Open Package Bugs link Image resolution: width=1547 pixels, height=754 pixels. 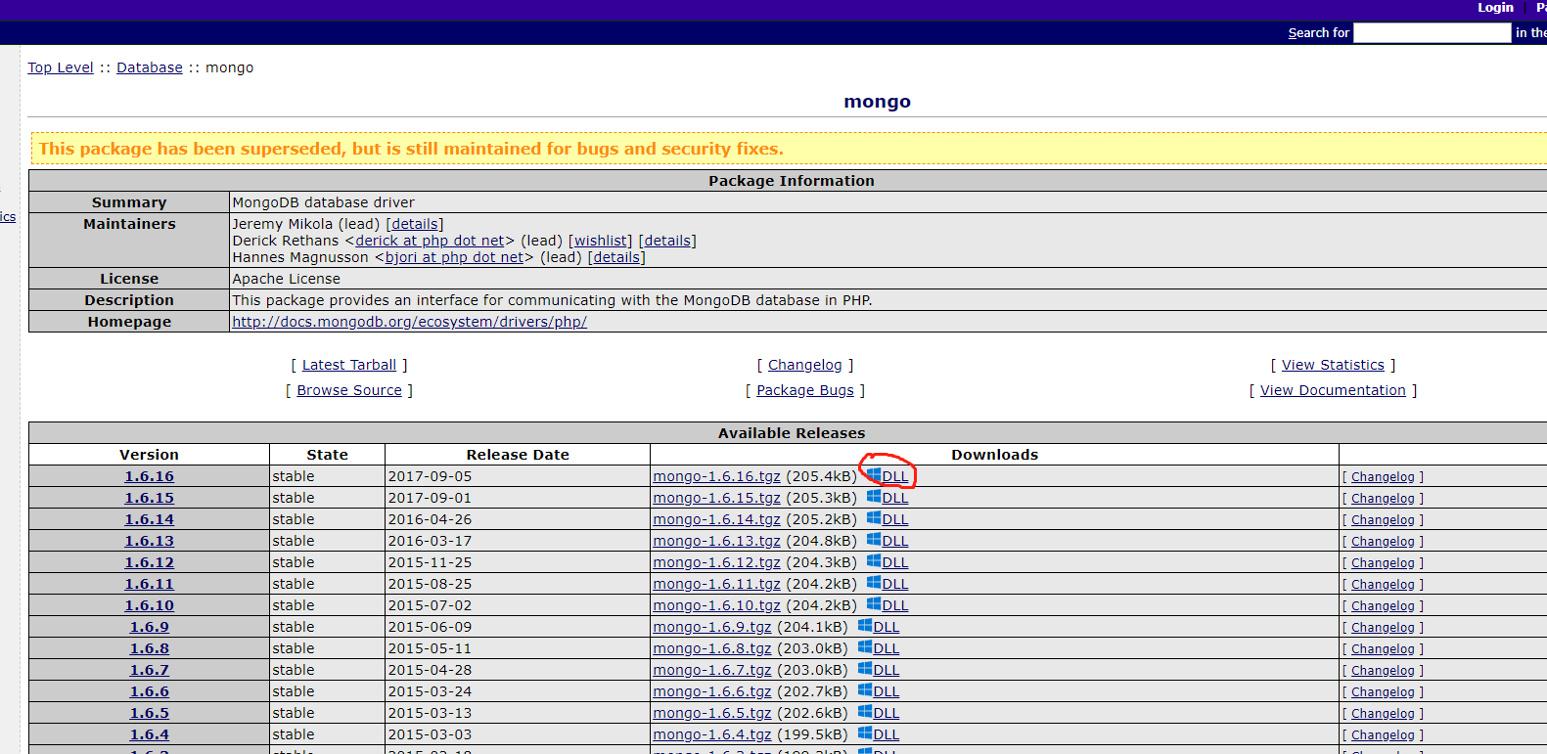[805, 390]
